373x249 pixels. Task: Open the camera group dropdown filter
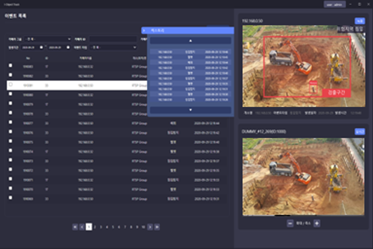[47, 39]
